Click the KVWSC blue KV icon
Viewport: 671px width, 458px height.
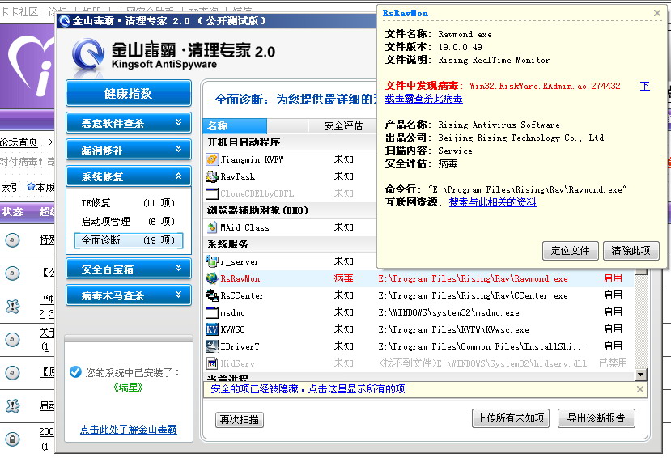(x=212, y=329)
